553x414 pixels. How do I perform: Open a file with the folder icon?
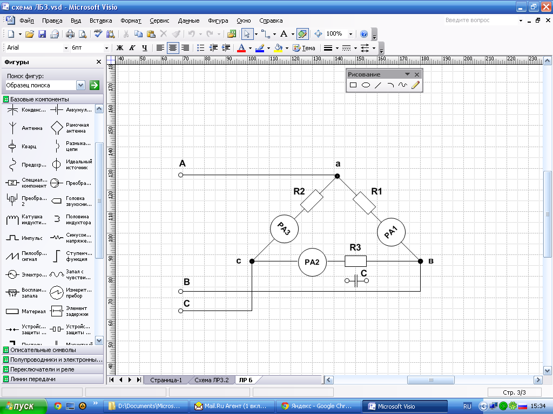30,34
